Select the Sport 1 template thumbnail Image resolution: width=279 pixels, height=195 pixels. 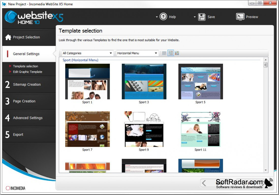tap(87, 81)
